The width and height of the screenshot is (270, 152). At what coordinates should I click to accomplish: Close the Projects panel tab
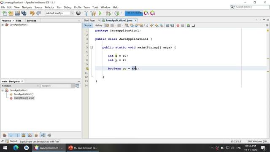click(x=13, y=21)
